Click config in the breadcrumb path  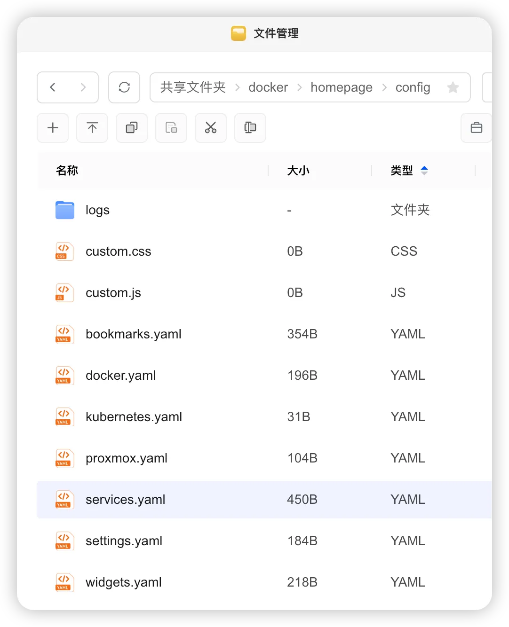click(x=413, y=88)
